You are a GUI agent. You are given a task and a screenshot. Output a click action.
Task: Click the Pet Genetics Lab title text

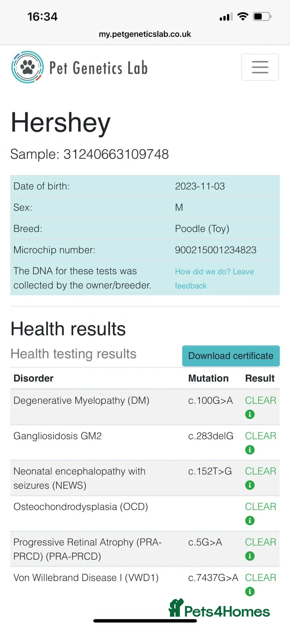(x=99, y=67)
